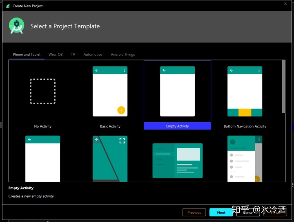Choose the Basic Activity template thumbnail

(x=110, y=91)
